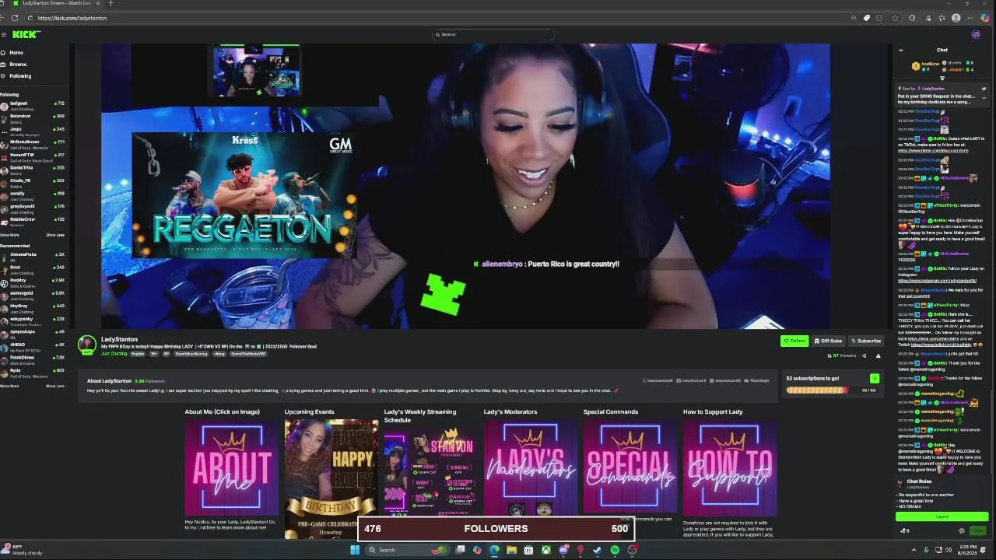Open DanielTrica channel in sidebar

pyautogui.click(x=34, y=169)
